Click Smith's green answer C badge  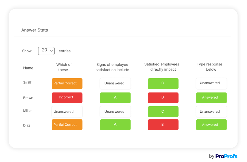click(163, 83)
